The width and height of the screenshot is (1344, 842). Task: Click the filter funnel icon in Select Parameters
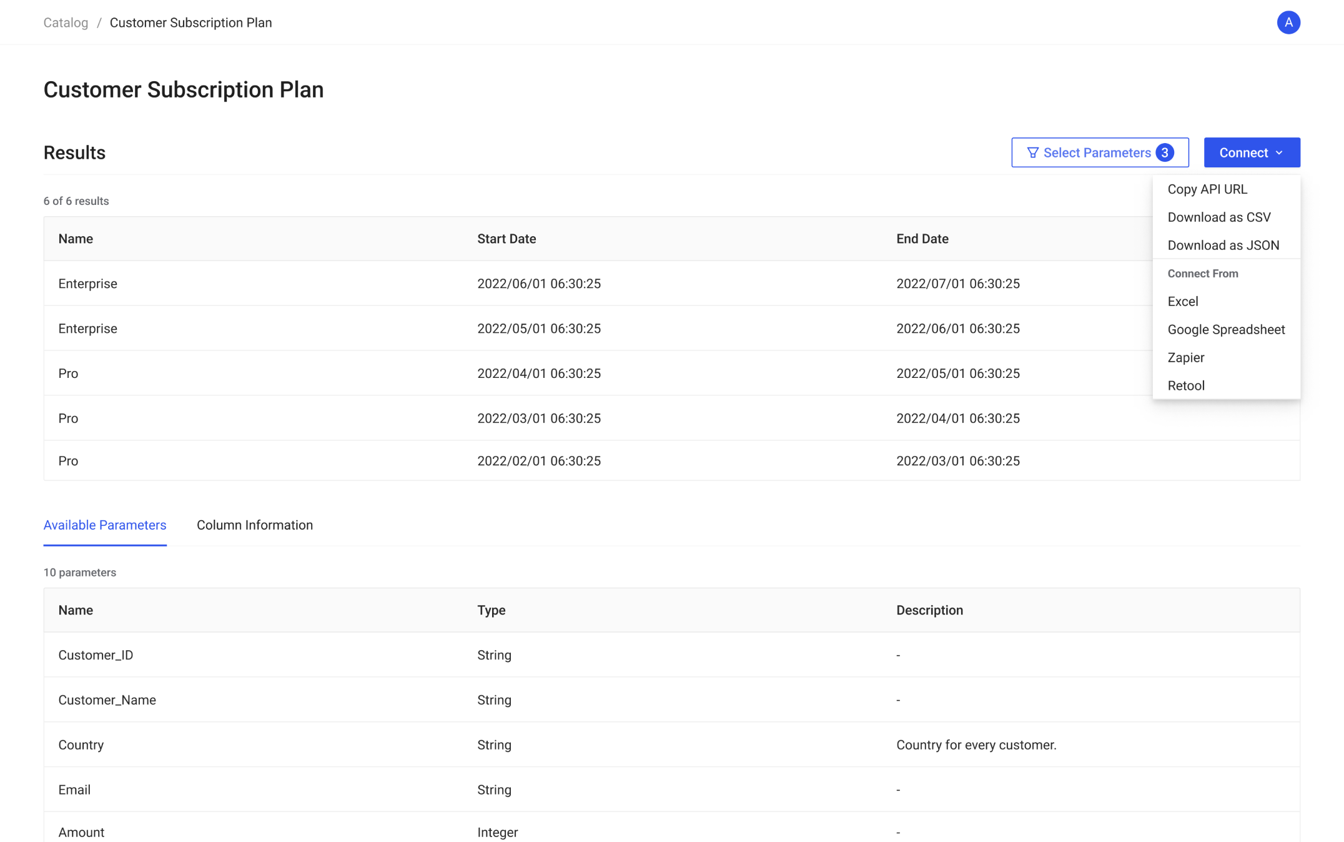pyautogui.click(x=1032, y=153)
